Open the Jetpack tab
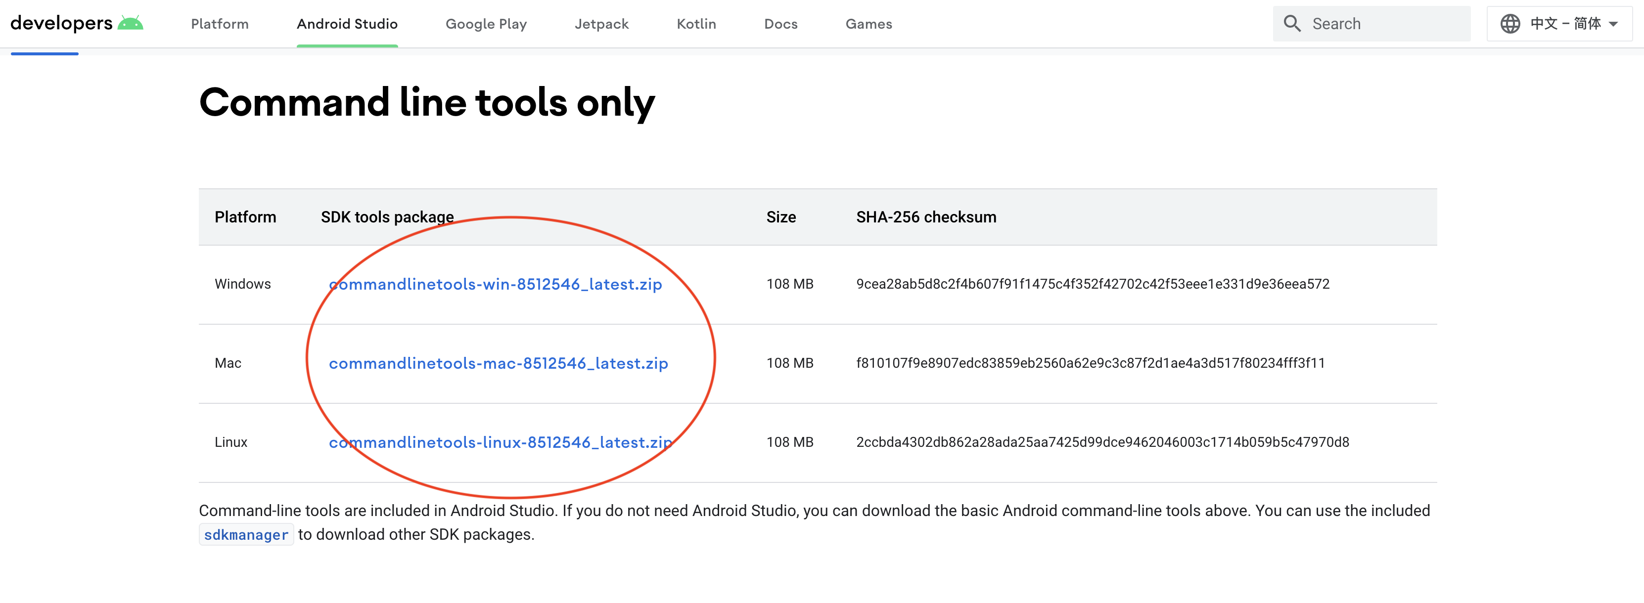Image resolution: width=1644 pixels, height=603 pixels. tap(602, 24)
